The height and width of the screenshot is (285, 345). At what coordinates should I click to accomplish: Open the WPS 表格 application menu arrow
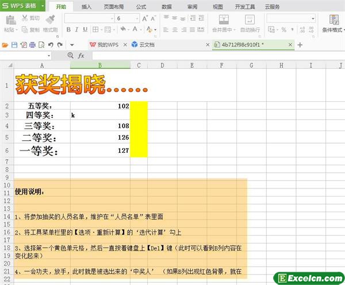(x=43, y=6)
